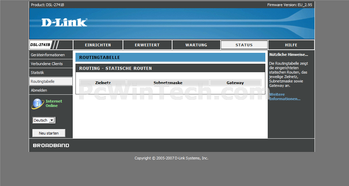The height and width of the screenshot is (186, 349).
Task: Open Geräteinformationen in the sidebar
Action: 51,55
